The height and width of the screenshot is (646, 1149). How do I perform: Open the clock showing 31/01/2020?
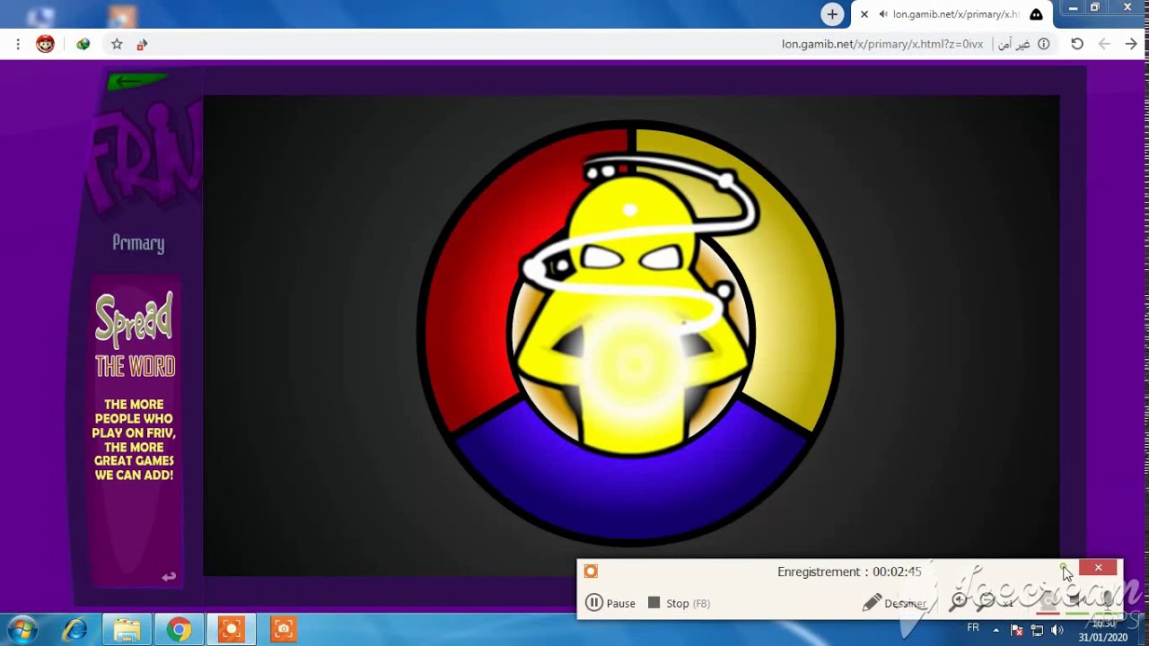click(x=1102, y=630)
